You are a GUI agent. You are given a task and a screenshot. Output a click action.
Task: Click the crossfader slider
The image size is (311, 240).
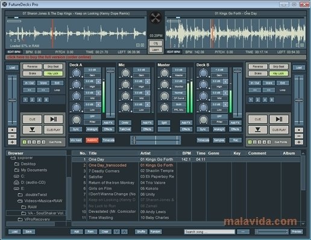tap(155, 140)
